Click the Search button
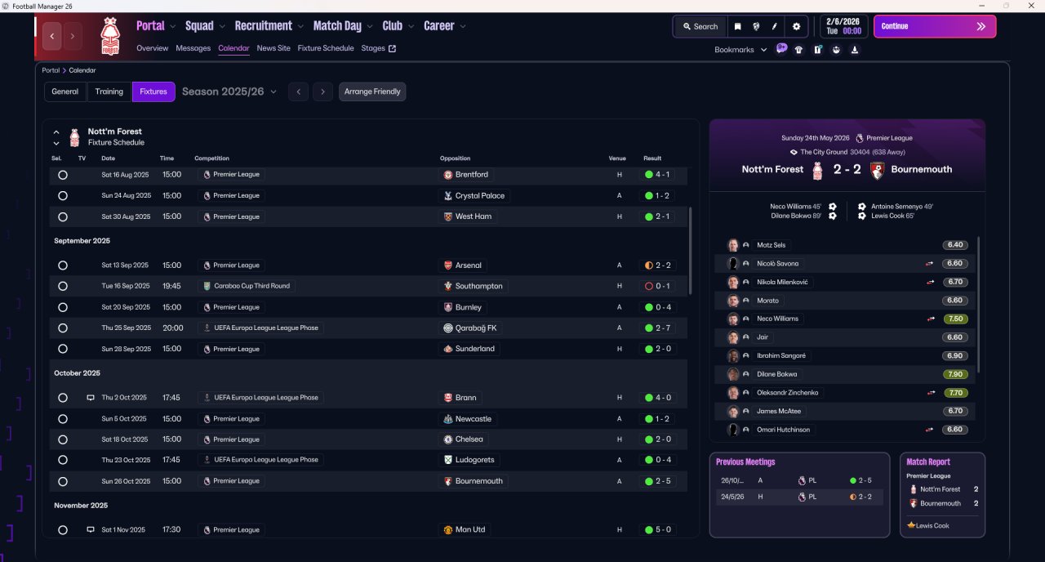 pyautogui.click(x=700, y=26)
